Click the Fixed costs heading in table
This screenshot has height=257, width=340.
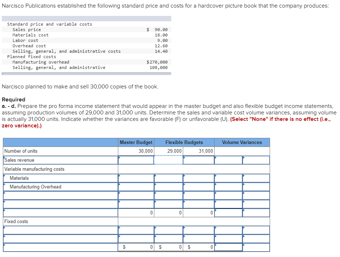pyautogui.click(x=16, y=221)
